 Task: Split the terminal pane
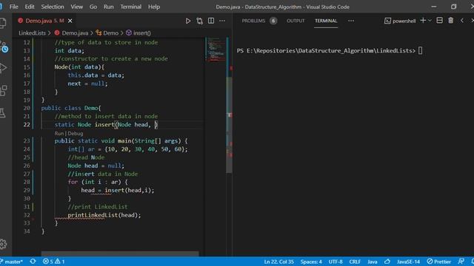439,21
